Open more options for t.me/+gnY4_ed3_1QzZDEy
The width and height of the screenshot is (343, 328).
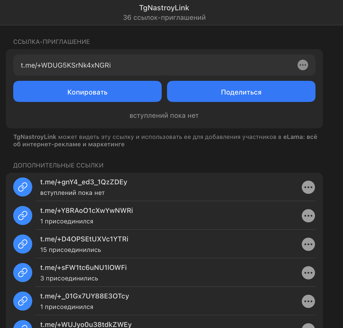click(x=308, y=187)
